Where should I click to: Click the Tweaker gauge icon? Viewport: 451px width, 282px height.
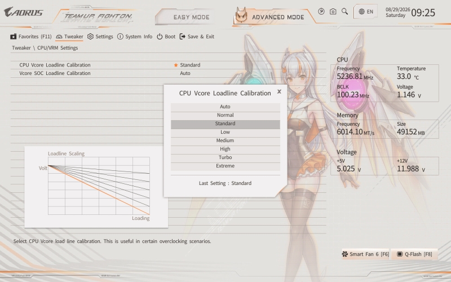tap(59, 37)
